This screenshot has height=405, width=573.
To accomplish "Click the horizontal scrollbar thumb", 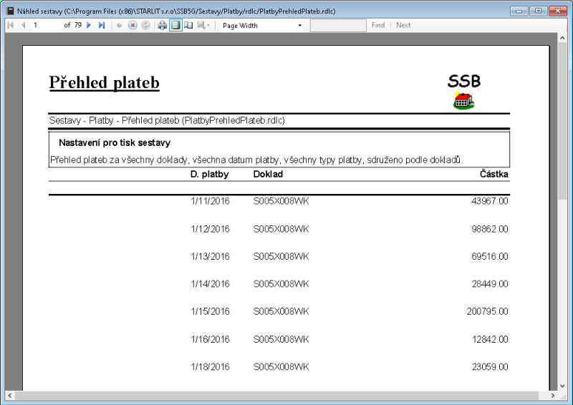I will pyautogui.click(x=276, y=396).
